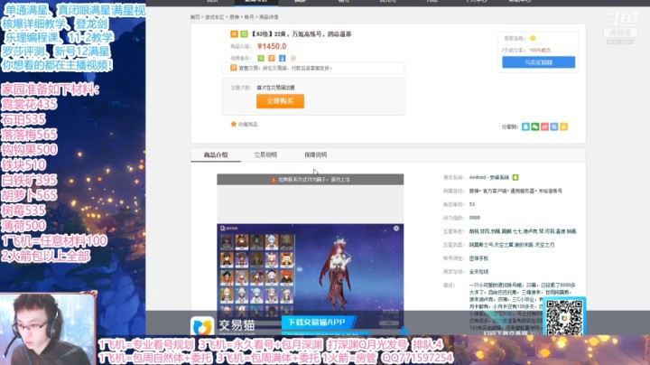Click the green Android system icon

[x=515, y=177]
